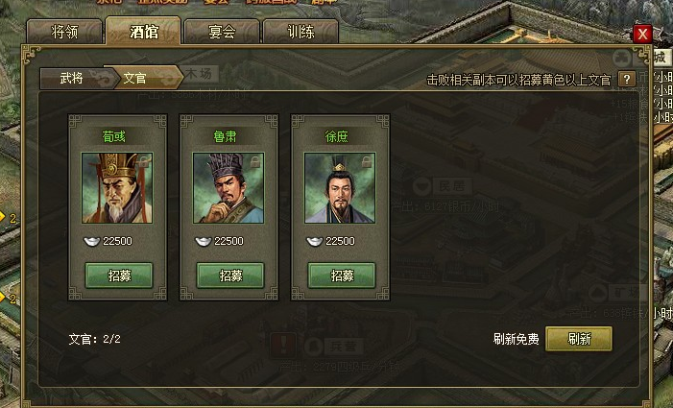Click red exclamation alert icon near 兵营
The height and width of the screenshot is (408, 673).
283,345
